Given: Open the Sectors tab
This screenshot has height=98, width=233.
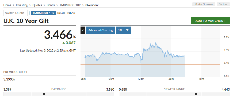Looking at the screenshot, I should click(223, 4).
